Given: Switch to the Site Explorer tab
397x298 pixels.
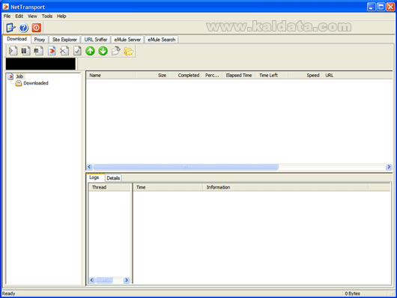Looking at the screenshot, I should point(64,40).
